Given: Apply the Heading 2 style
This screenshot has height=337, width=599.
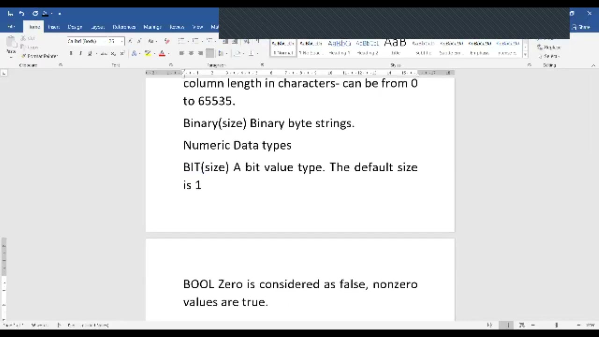Looking at the screenshot, I should click(x=367, y=48).
